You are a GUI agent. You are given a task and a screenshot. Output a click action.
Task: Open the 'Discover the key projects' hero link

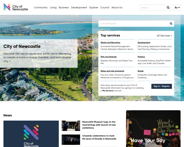[37, 57]
